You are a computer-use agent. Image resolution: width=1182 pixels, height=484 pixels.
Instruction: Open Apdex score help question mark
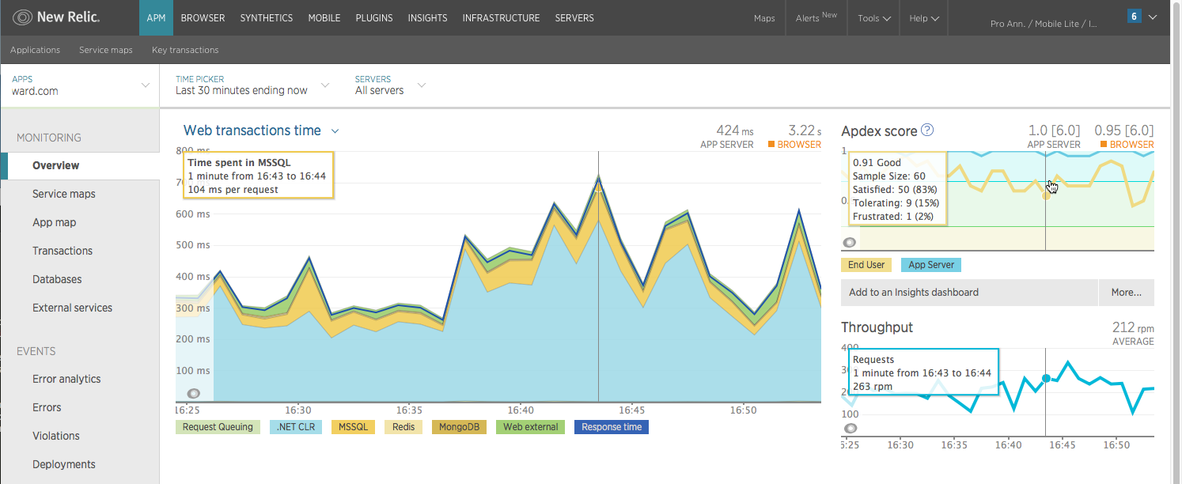928,130
